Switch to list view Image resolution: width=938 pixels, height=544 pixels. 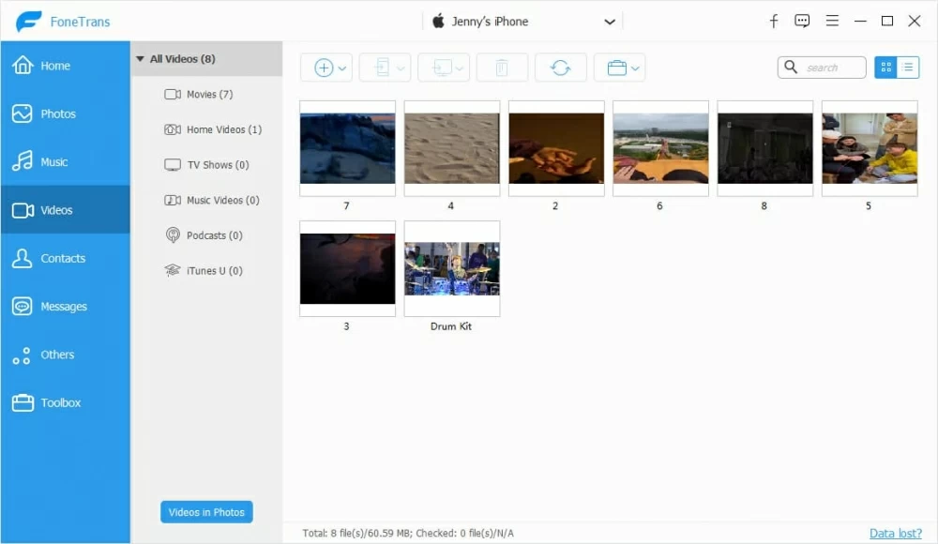908,68
